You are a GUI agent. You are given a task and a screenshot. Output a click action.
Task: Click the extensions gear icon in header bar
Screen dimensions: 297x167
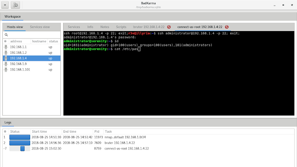click(x=15, y=5)
